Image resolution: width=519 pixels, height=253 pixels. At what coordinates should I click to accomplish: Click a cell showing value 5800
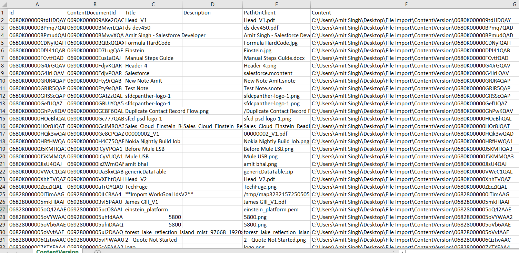click(153, 217)
